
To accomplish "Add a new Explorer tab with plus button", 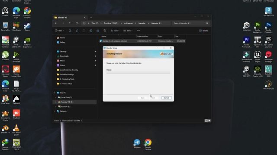I will pyautogui.click(x=91, y=18).
